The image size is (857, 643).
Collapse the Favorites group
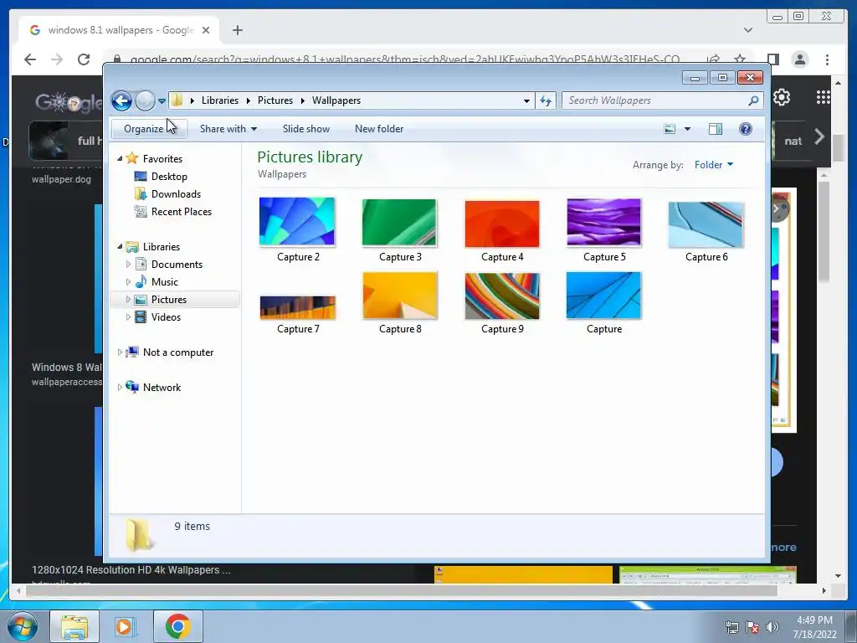coord(120,158)
